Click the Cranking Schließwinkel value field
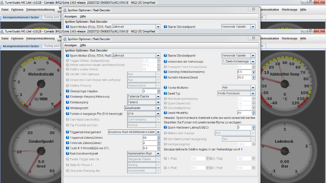Image resolution: width=326 pixels, height=183 pixels. pyautogui.click(x=244, y=72)
